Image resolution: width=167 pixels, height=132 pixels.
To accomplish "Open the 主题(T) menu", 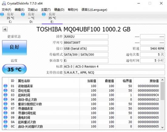I will pos(46,10).
